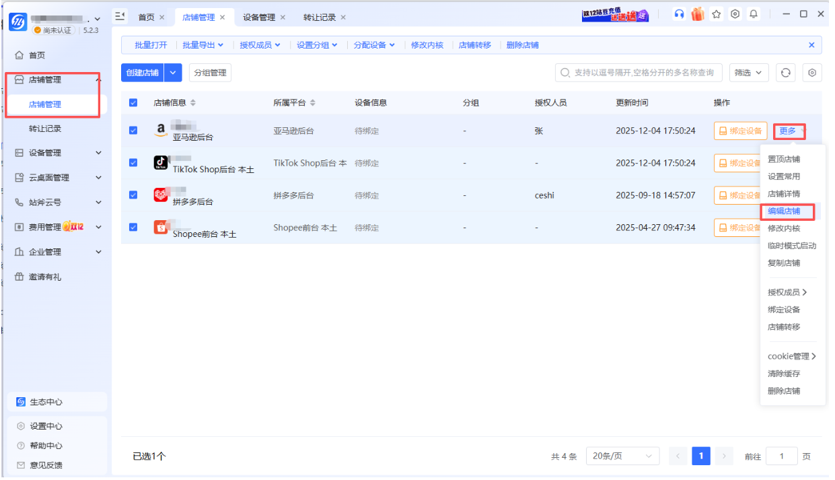
Task: Open the 筛选 filter dropdown
Action: 748,73
